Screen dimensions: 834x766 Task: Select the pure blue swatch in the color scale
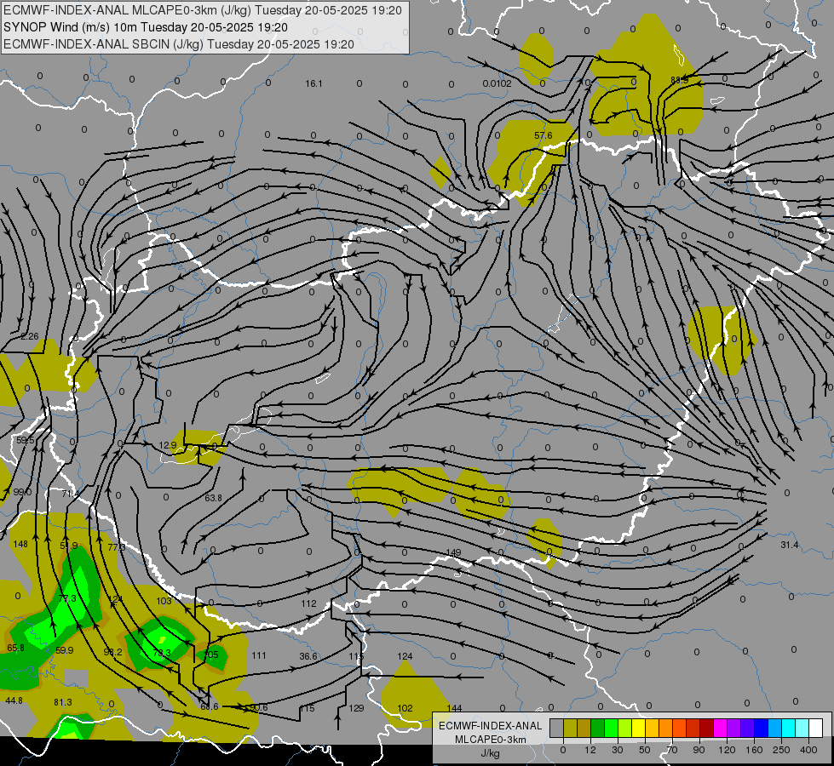[762, 728]
